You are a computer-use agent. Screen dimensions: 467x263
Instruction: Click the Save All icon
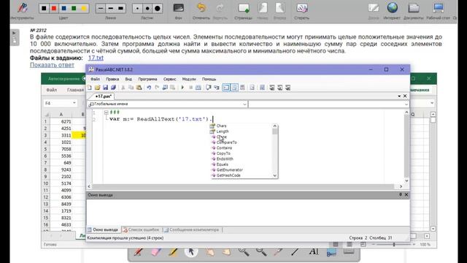pyautogui.click(x=113, y=88)
